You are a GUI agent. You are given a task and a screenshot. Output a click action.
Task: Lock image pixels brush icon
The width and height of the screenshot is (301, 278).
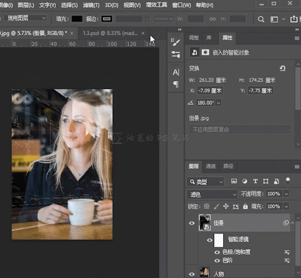(216, 206)
